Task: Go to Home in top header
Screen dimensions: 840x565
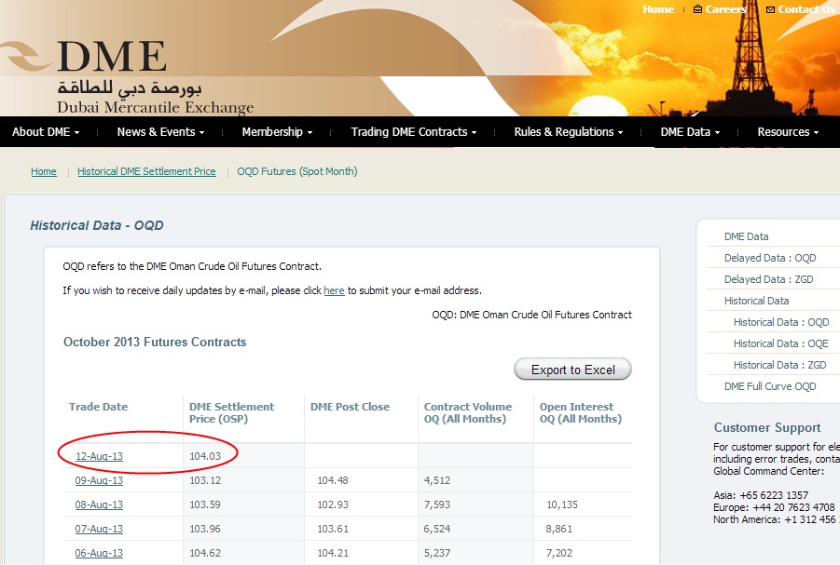Action: tap(658, 9)
